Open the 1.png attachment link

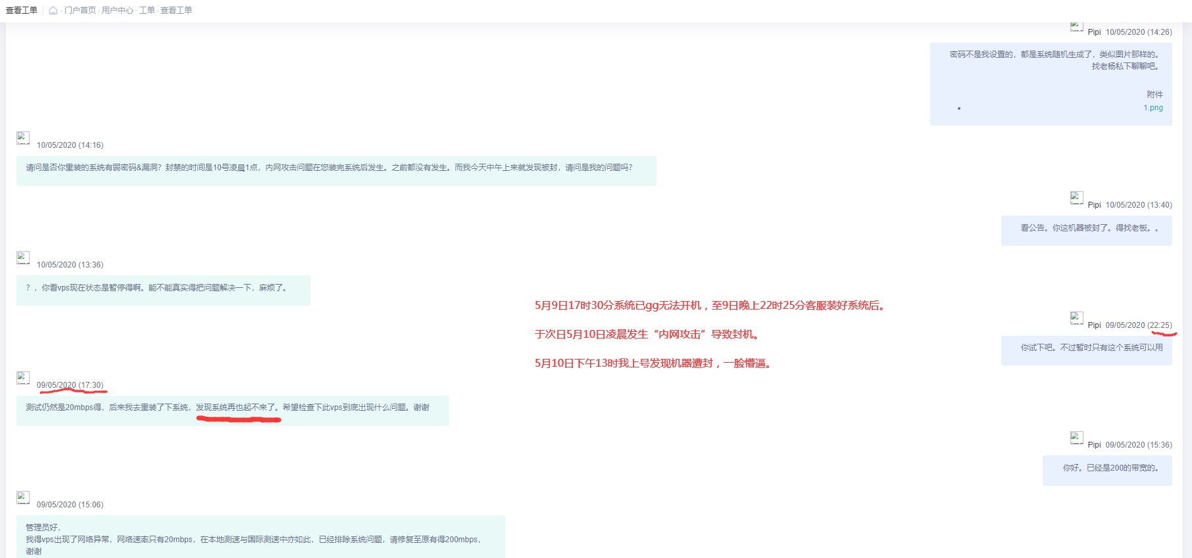pos(1153,108)
